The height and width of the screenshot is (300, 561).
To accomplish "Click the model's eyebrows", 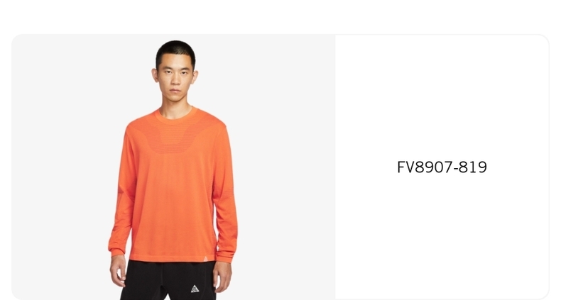I will [175, 70].
